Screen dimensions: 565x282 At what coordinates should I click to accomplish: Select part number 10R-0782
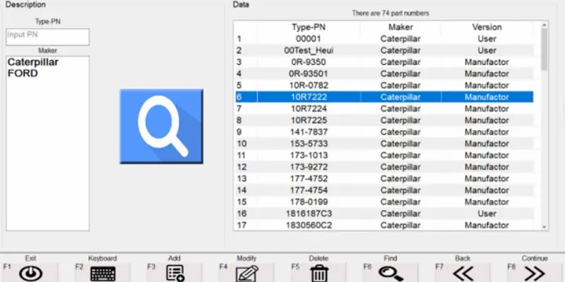pyautogui.click(x=384, y=85)
